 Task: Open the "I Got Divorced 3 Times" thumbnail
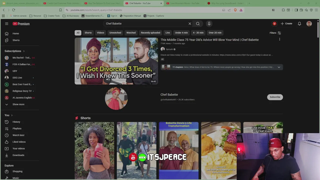click(116, 61)
